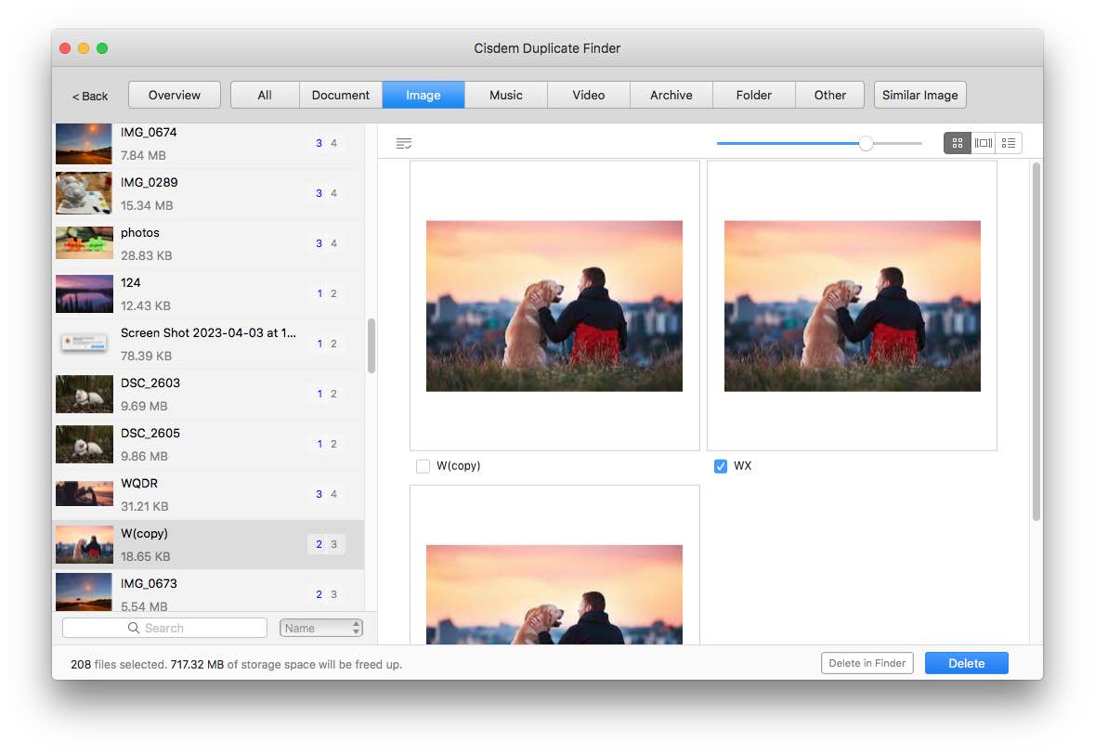Open the Music tab

tap(505, 95)
